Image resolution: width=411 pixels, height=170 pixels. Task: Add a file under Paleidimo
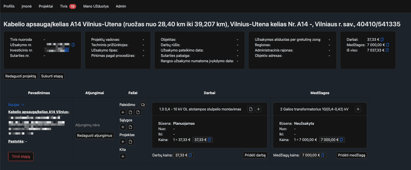(x=123, y=113)
